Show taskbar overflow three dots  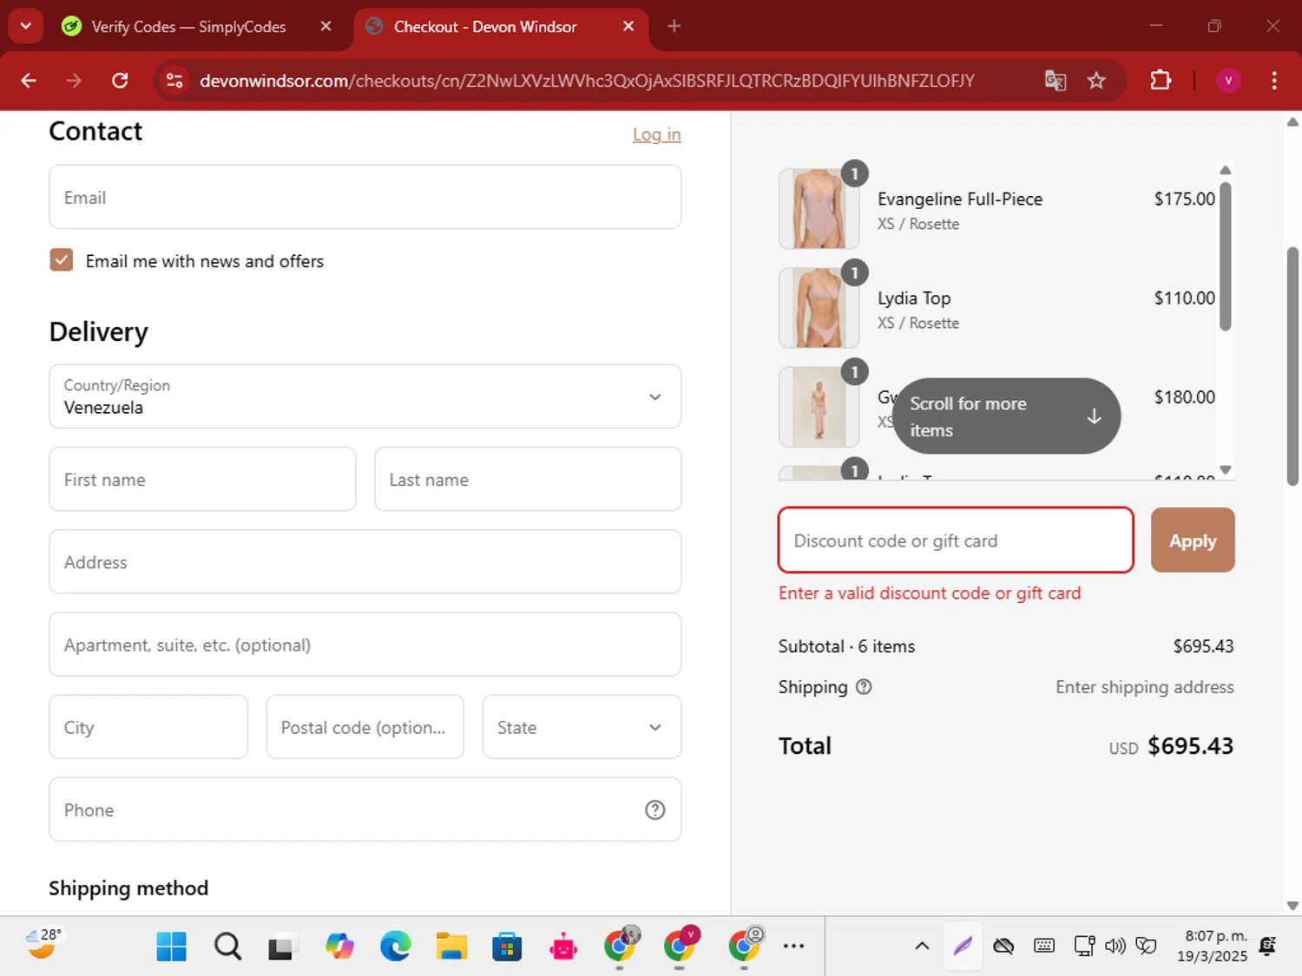click(793, 947)
